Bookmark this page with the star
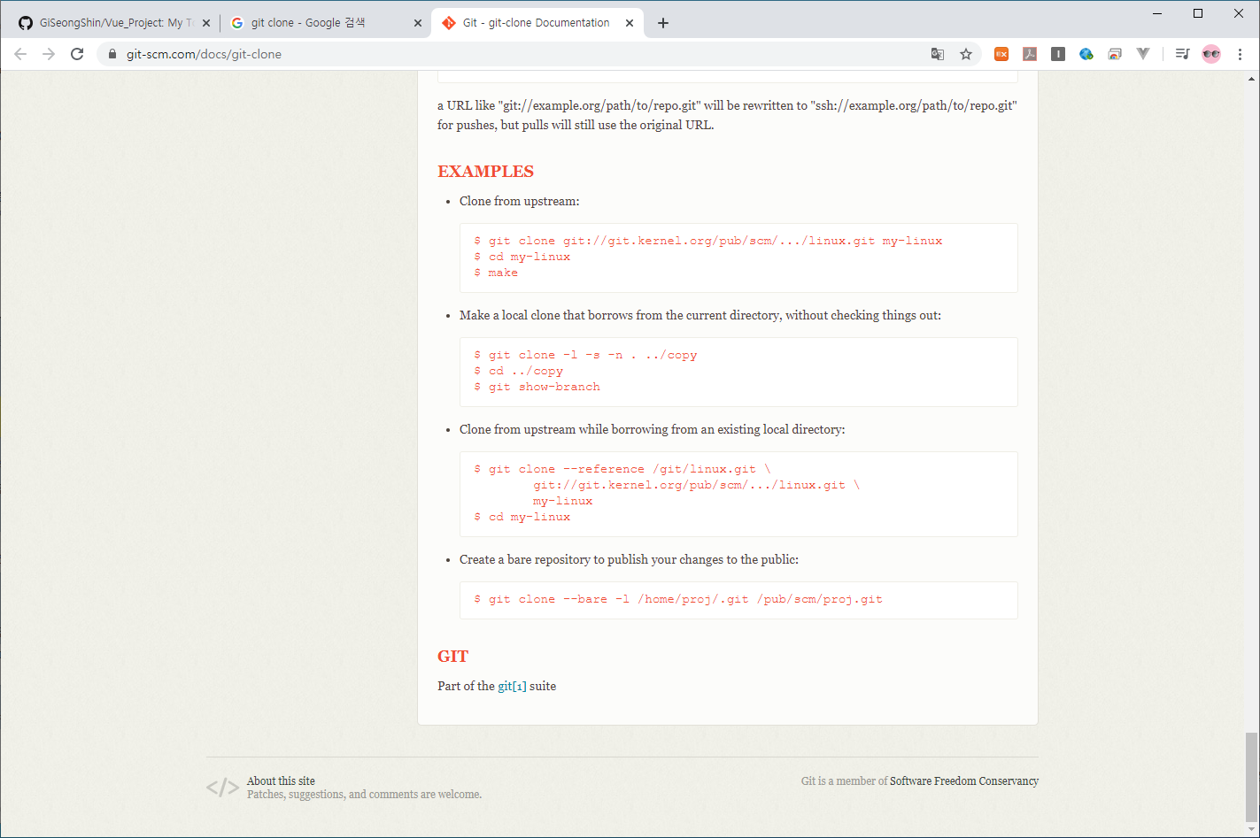The height and width of the screenshot is (838, 1260). coord(966,54)
